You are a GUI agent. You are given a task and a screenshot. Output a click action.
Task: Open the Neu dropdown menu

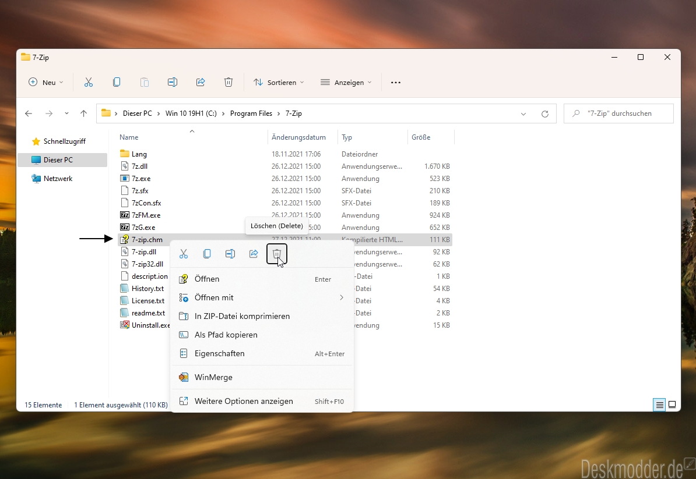pos(45,83)
